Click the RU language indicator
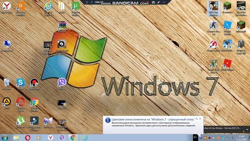Viewport: 250px width, 141px height. [195, 137]
